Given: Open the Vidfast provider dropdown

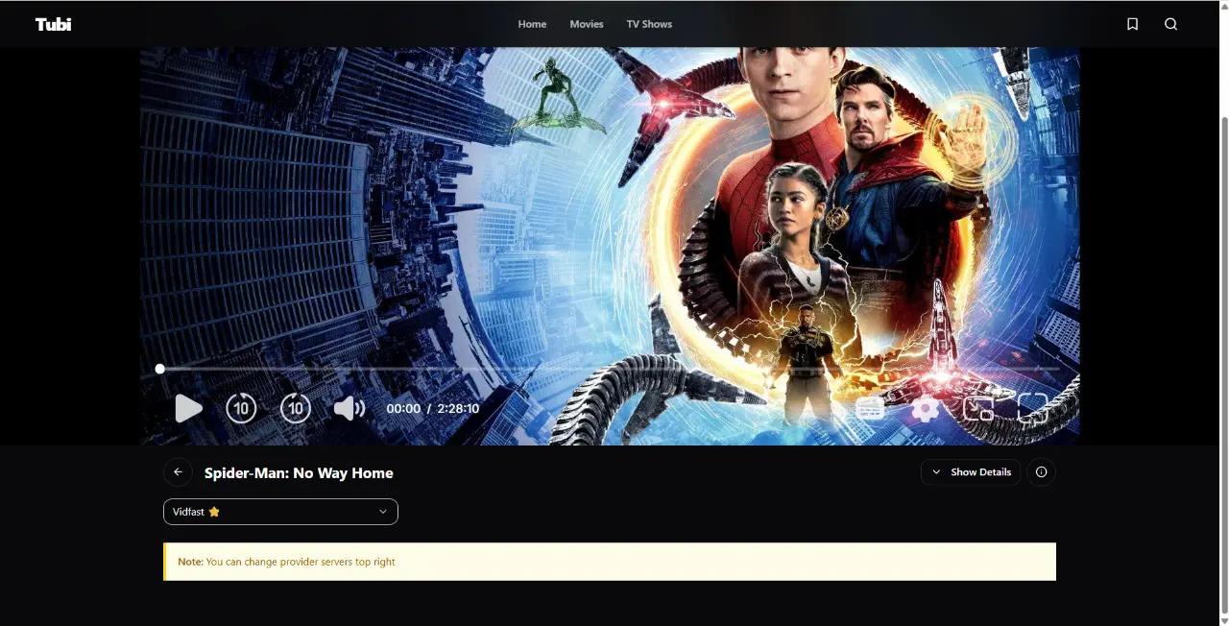Looking at the screenshot, I should (280, 512).
